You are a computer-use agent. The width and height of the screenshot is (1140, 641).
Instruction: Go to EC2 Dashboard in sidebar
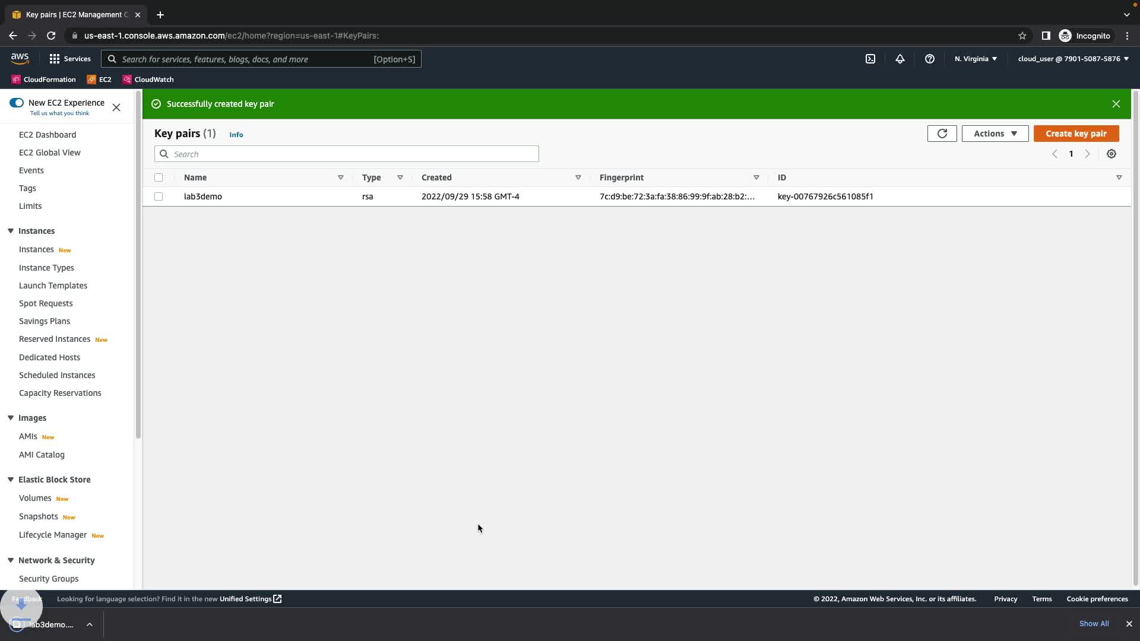47,135
